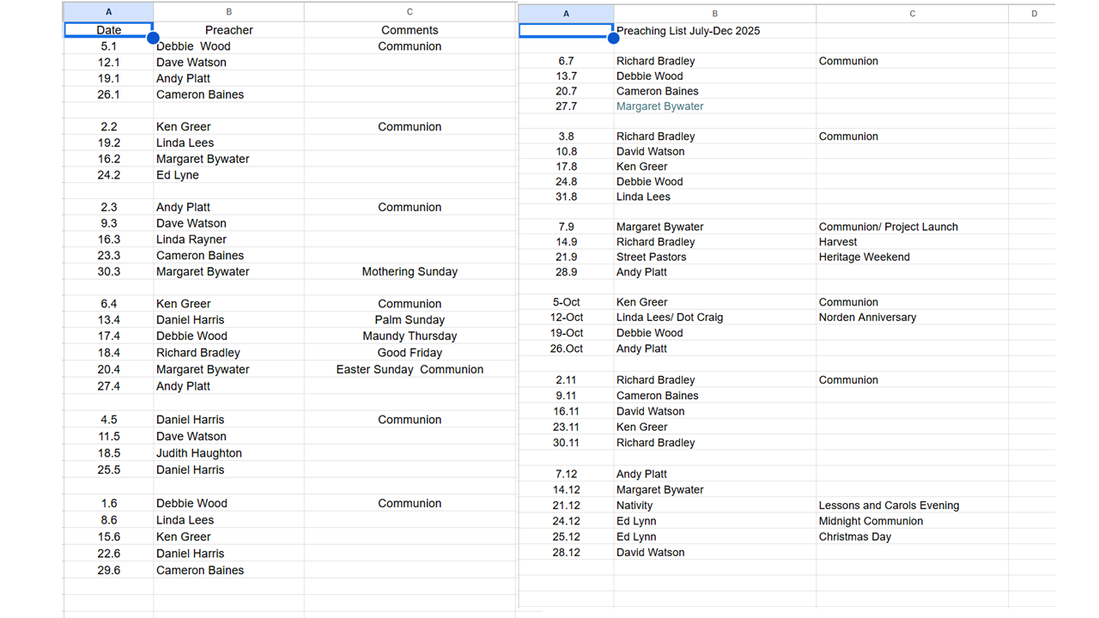
Task: Select column C header above the Comments cell
Action: (x=410, y=12)
